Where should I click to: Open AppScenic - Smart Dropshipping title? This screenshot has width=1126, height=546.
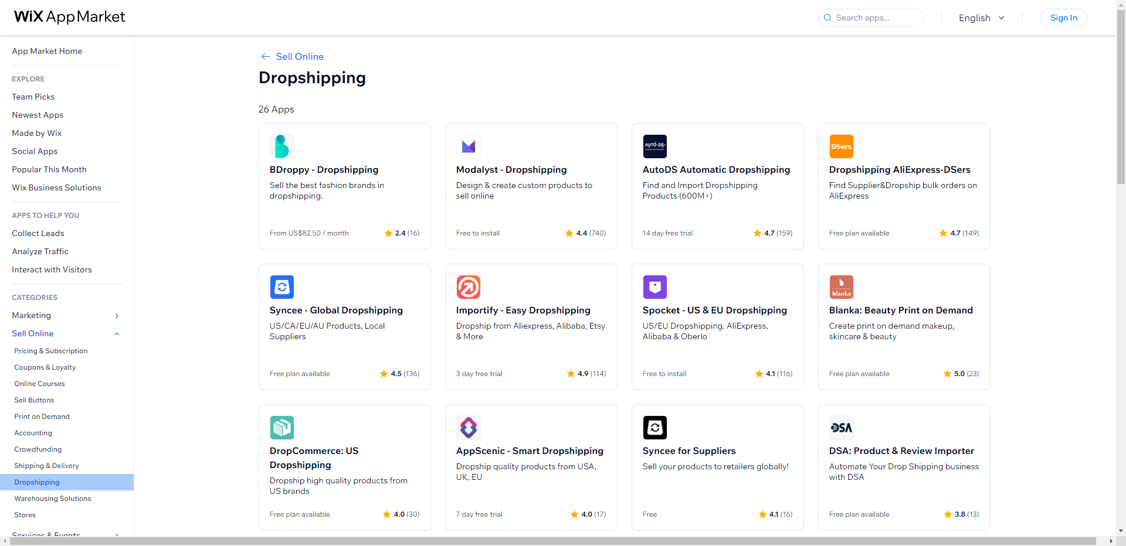(530, 451)
